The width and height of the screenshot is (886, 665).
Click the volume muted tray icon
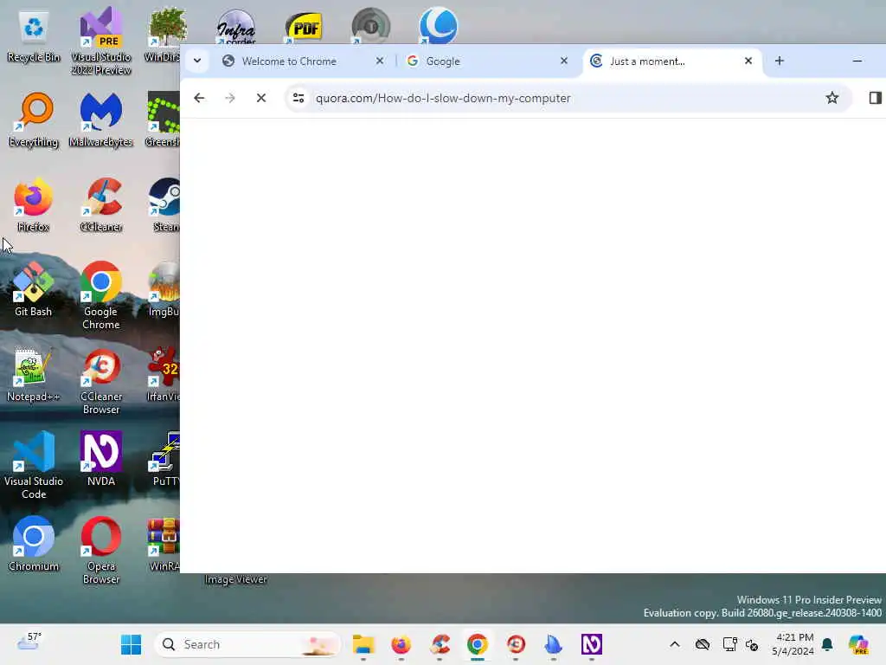[x=752, y=644]
